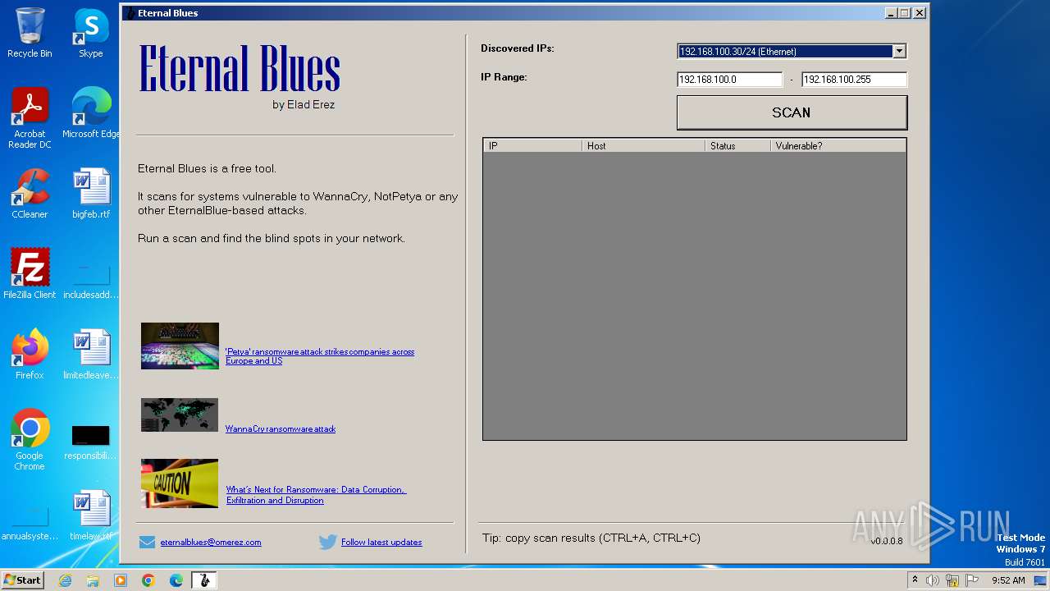
Task: Open the bigfeb.rtf document icon
Action: pos(90,194)
